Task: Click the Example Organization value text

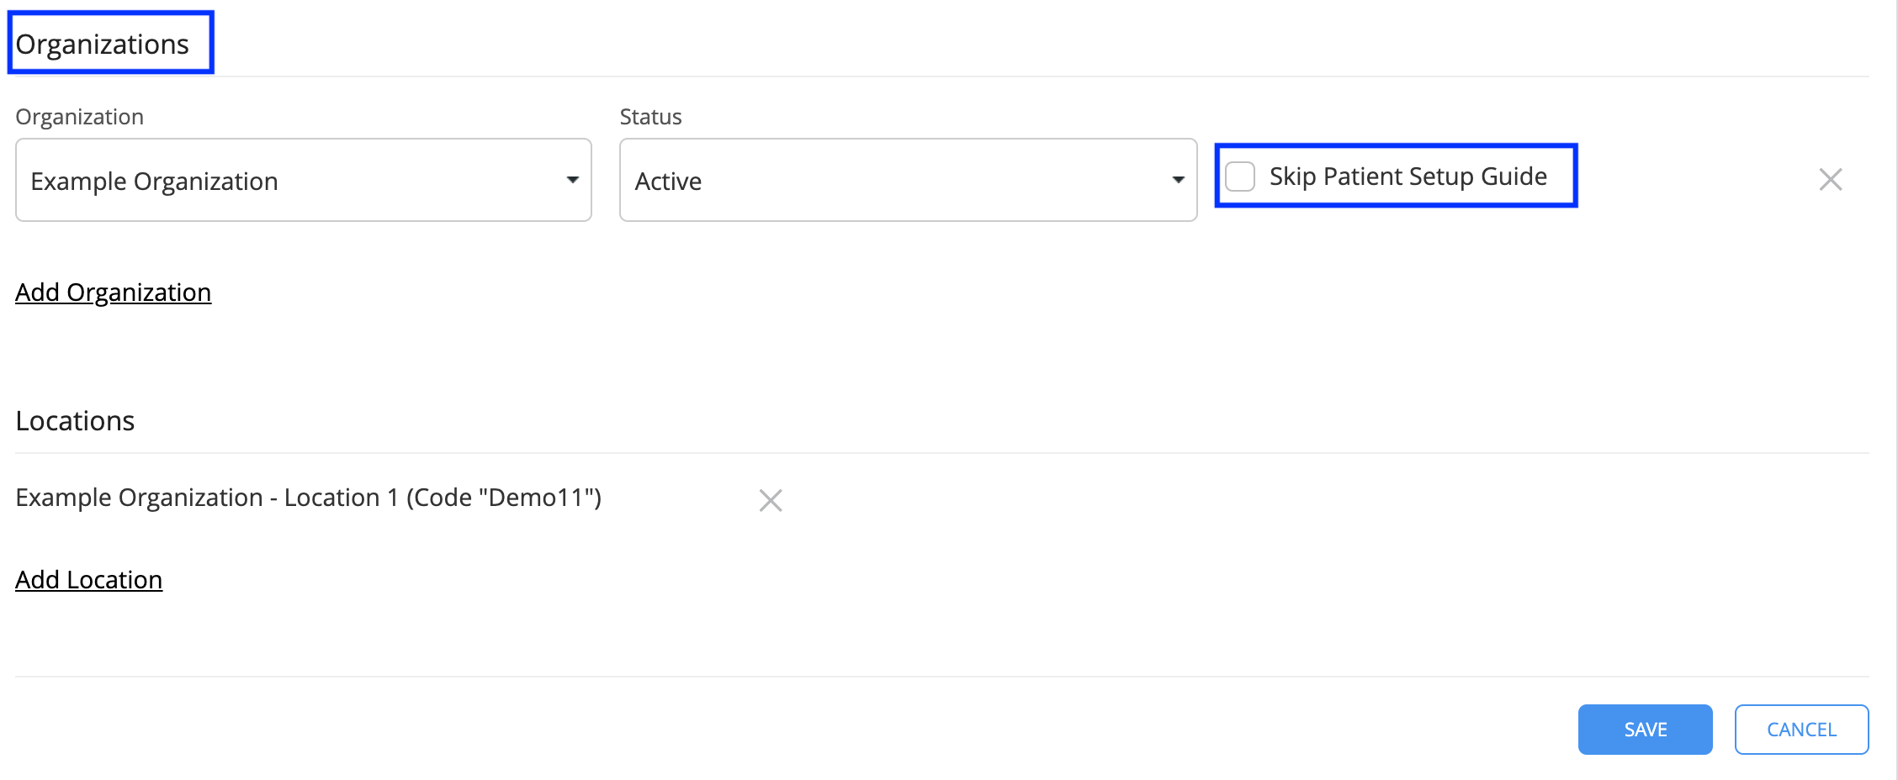Action: click(154, 182)
